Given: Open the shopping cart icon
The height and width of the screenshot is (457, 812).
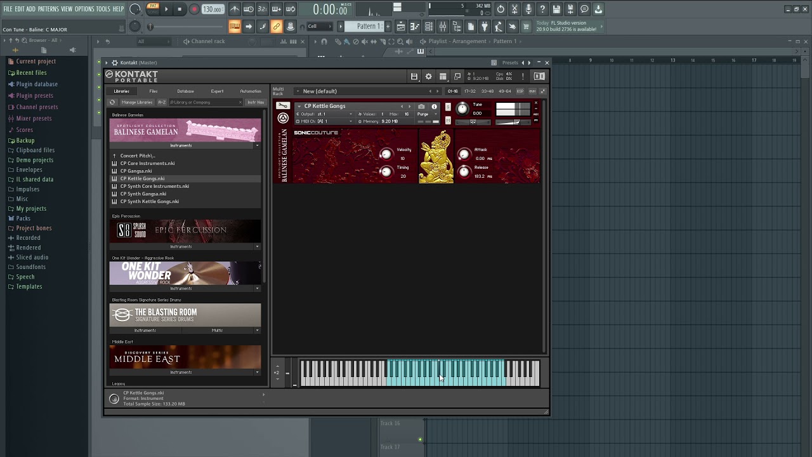Looking at the screenshot, I should click(526, 26).
